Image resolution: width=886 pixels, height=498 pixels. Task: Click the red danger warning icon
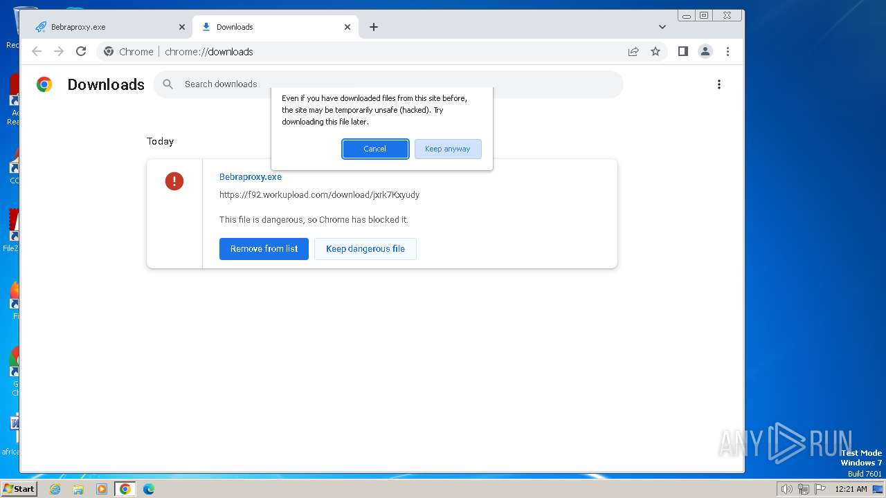click(174, 181)
